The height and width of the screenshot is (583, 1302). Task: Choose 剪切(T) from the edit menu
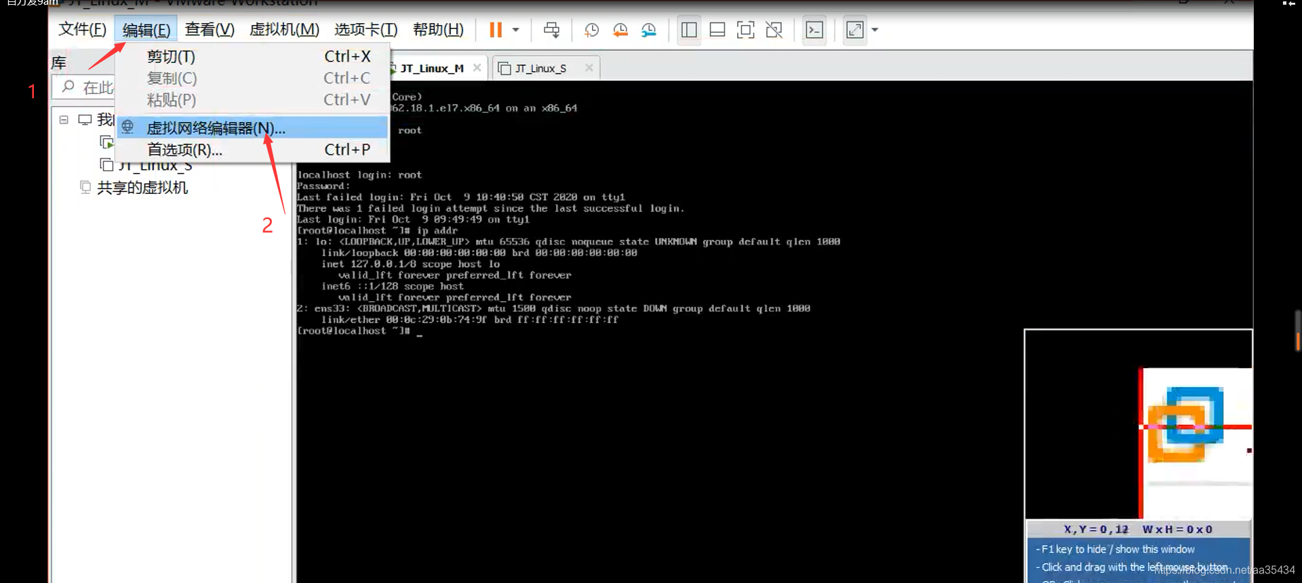click(x=253, y=56)
